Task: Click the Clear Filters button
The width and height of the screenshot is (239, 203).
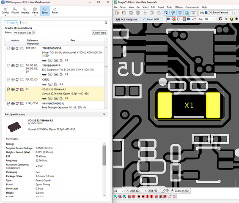Action: click(99, 32)
